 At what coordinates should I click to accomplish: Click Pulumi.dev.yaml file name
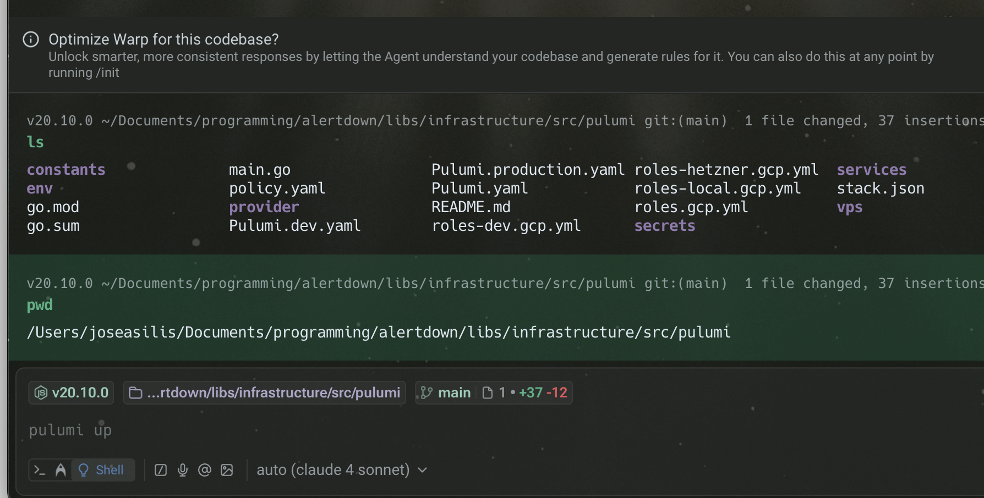(295, 226)
